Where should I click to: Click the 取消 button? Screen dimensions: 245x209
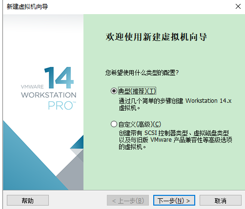(221, 201)
